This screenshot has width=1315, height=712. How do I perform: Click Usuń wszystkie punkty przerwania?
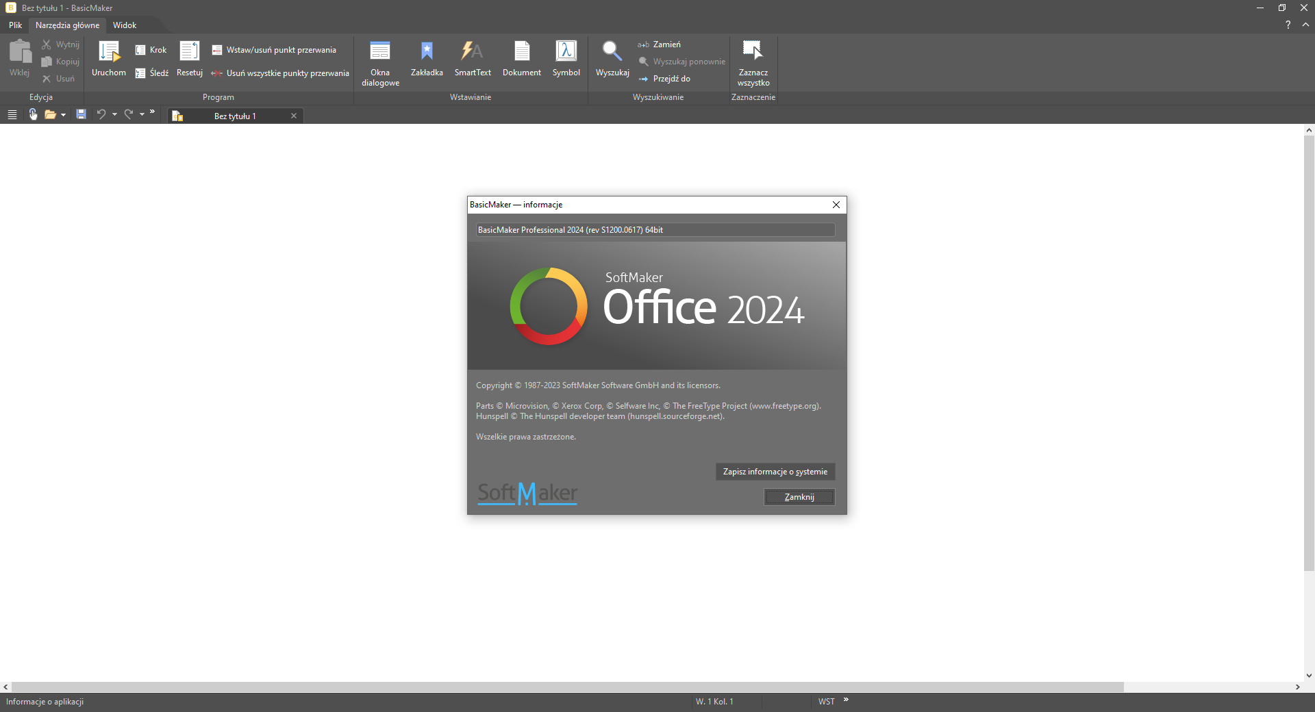tap(280, 73)
